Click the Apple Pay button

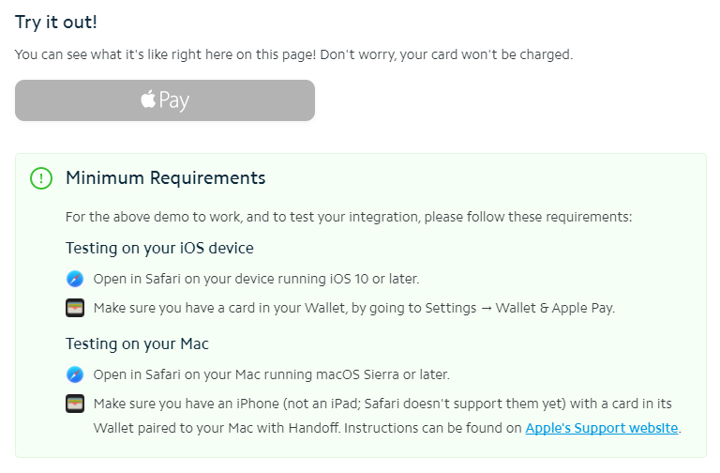point(165,100)
